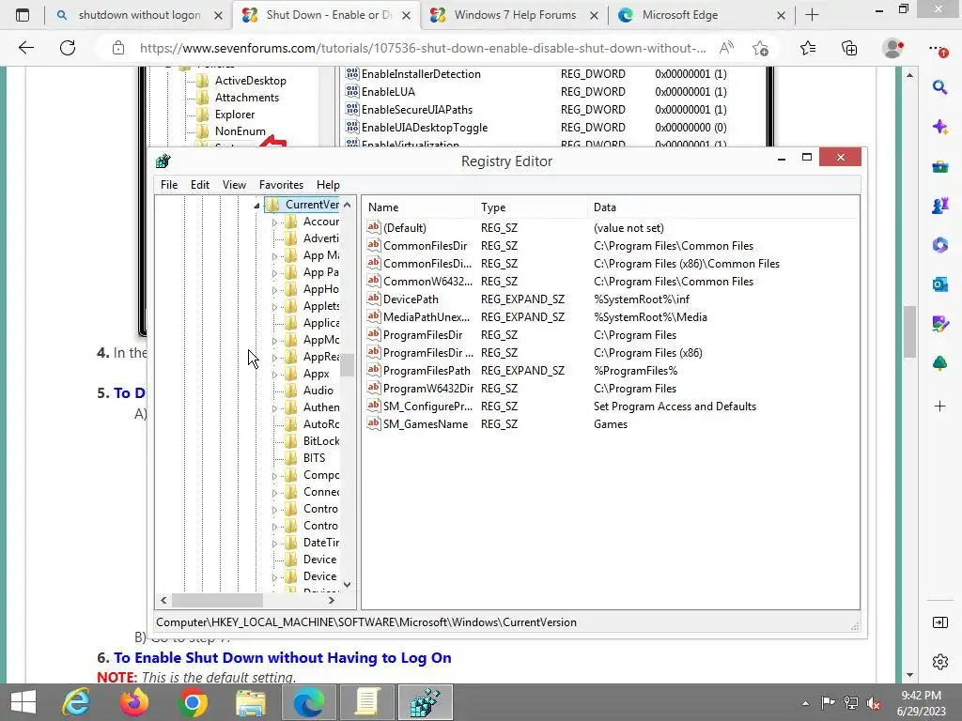962x721 pixels.
Task: Expand the Authen... key
Action: click(274, 407)
